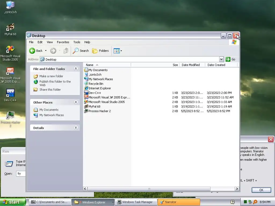Select ,zznts3xh computer icon in file list
The width and height of the screenshot is (275, 206).
[86, 75]
